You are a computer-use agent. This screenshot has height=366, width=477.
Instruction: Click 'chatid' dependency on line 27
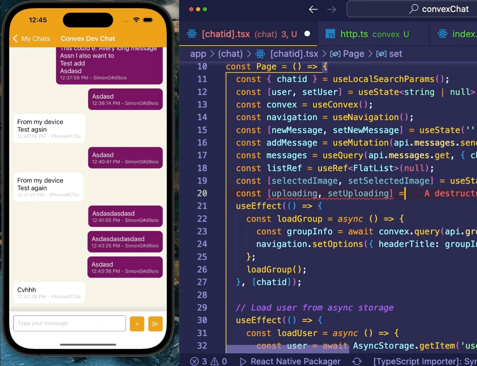tap(271, 282)
